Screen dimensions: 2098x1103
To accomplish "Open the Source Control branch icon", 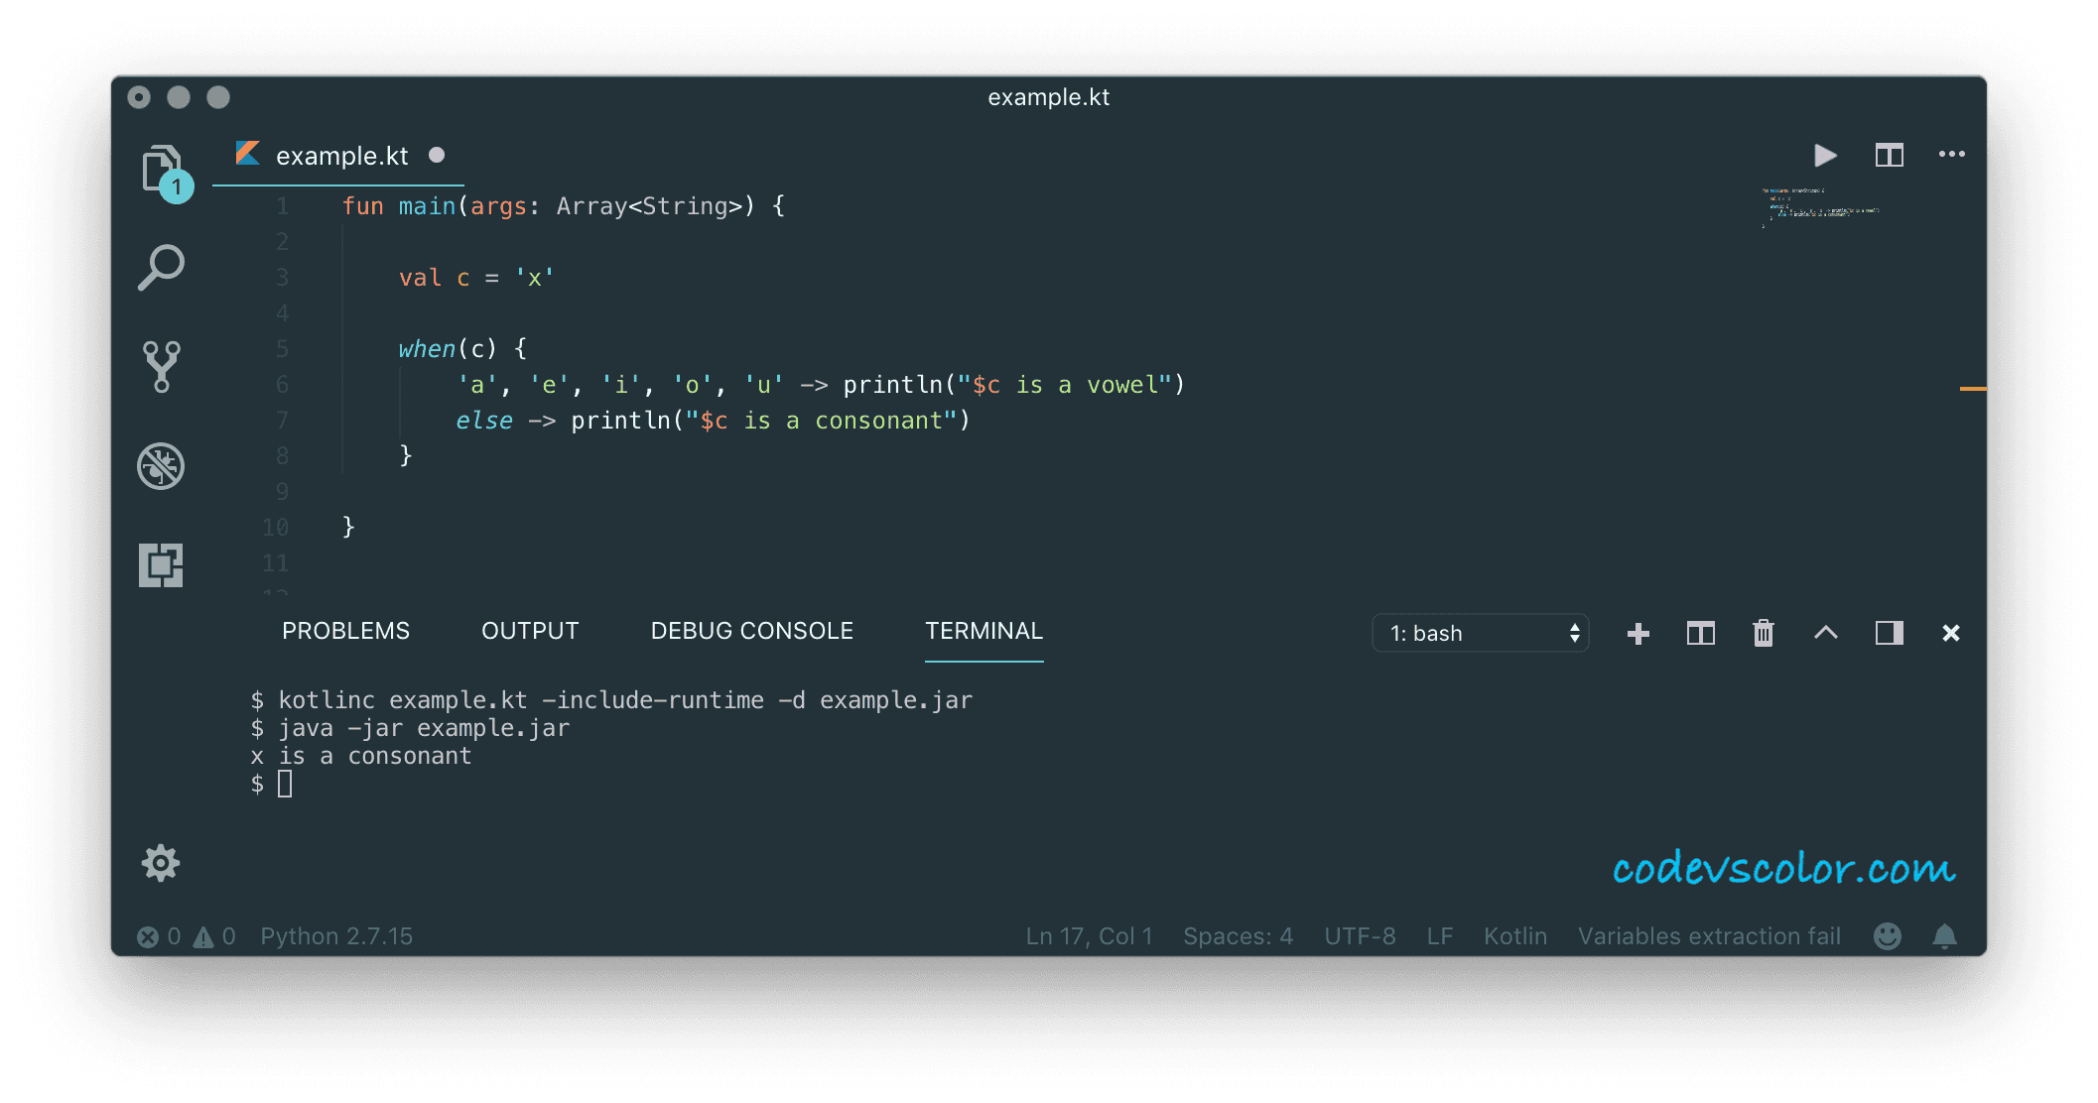I will [x=161, y=367].
